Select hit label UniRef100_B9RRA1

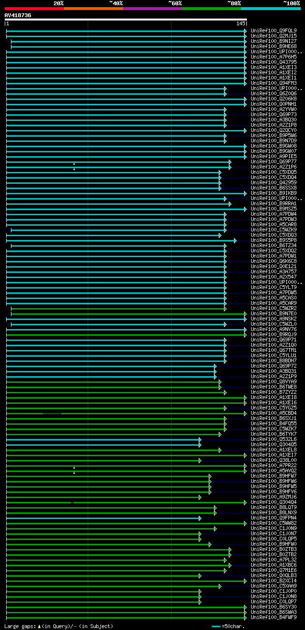[x=274, y=203]
